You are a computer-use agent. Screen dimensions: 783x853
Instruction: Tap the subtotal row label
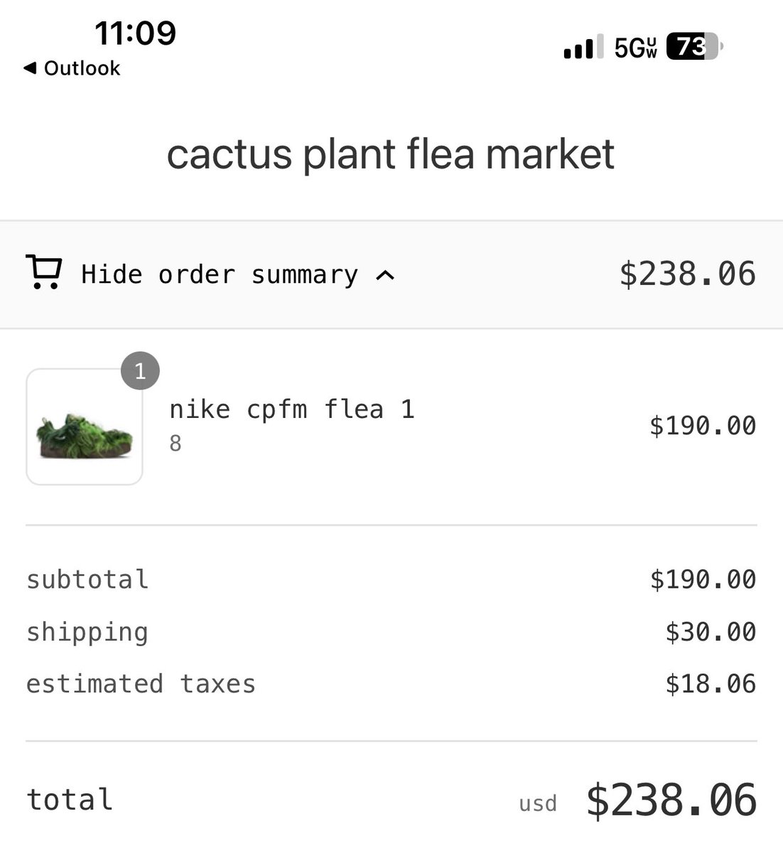pyautogui.click(x=87, y=579)
